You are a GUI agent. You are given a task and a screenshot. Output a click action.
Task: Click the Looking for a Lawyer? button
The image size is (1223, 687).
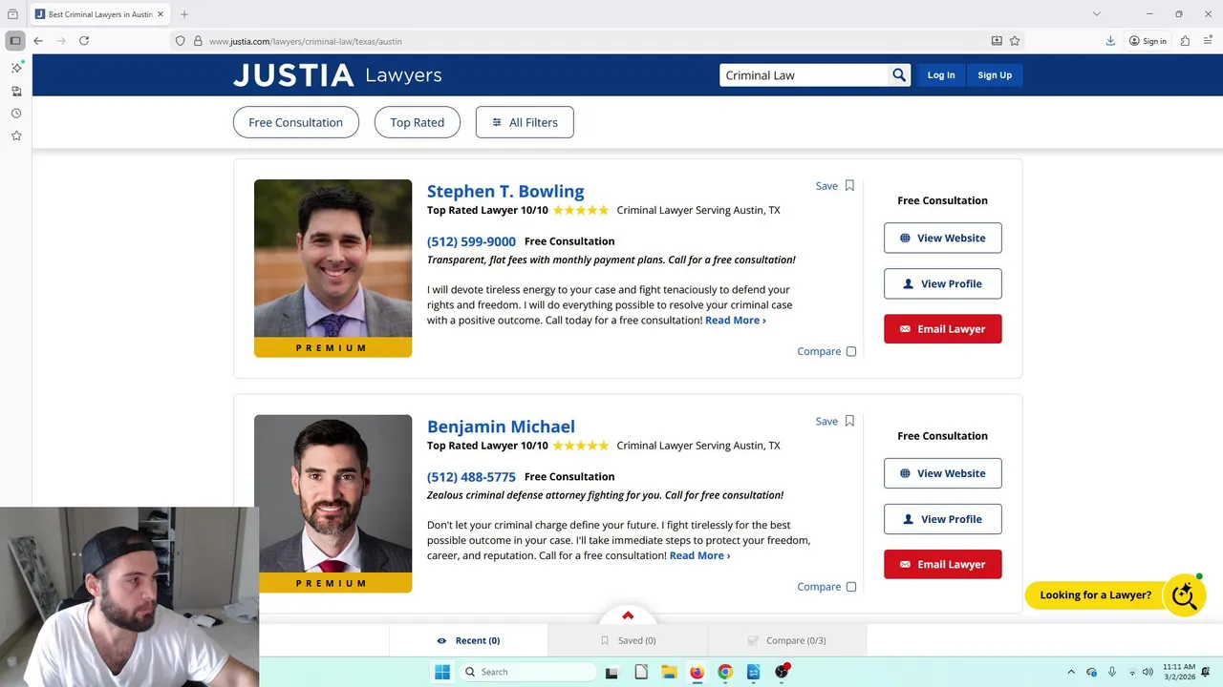[x=1095, y=595]
